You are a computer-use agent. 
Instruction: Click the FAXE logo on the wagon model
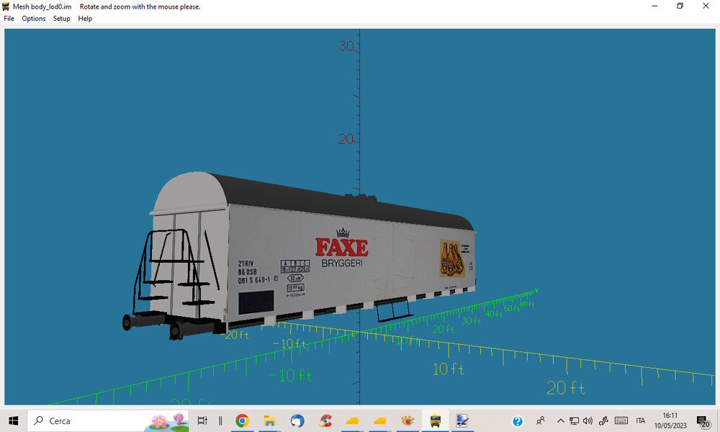(x=341, y=248)
